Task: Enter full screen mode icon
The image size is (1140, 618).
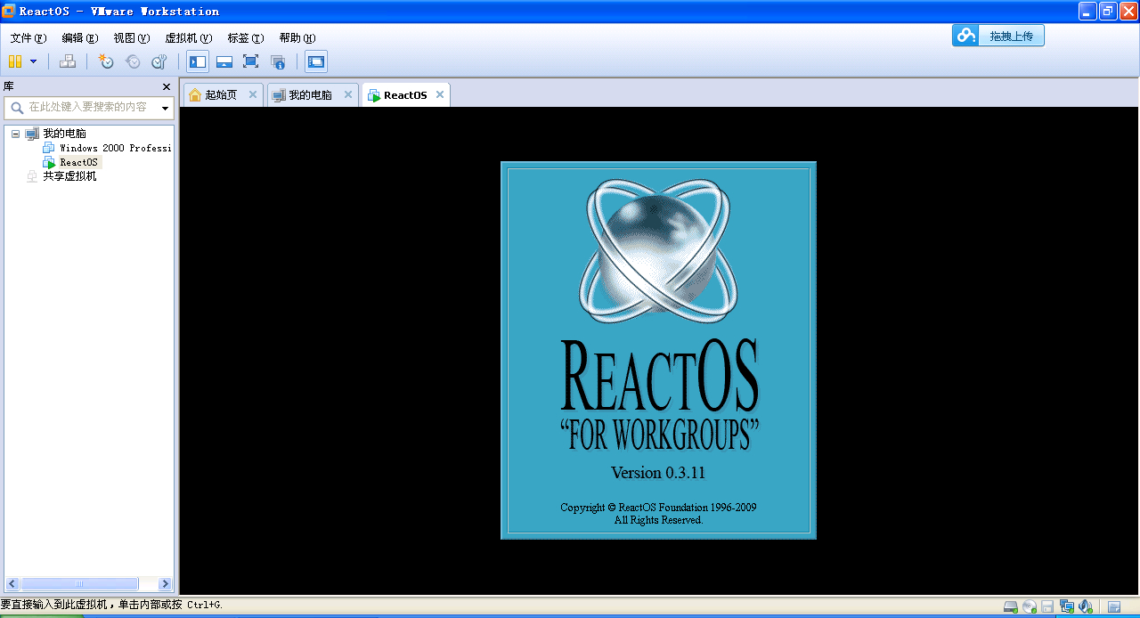Action: click(x=251, y=61)
